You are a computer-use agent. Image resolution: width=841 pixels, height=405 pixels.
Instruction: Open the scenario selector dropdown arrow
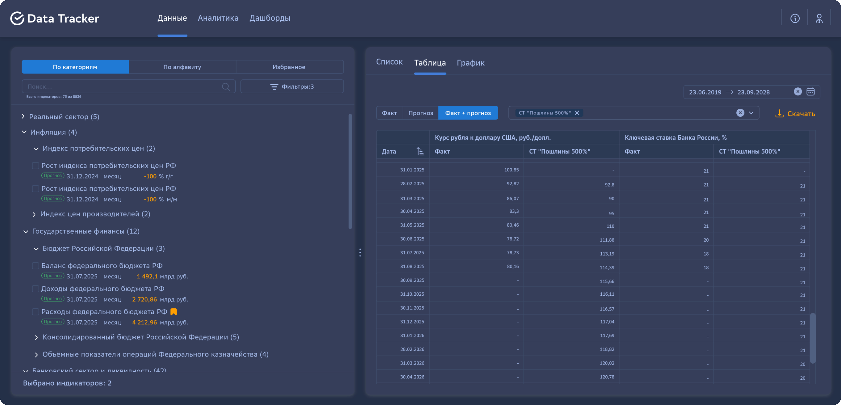751,113
